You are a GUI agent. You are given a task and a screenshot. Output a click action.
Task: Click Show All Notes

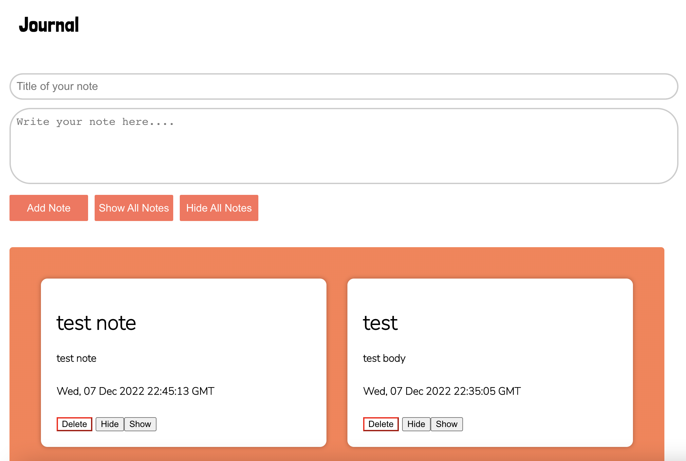tap(134, 208)
